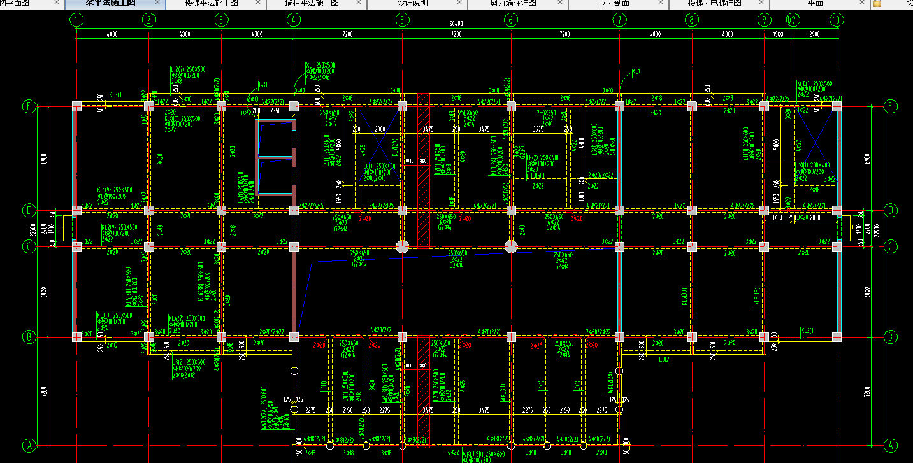
Task: Close the 平面 tab
Action: 861,3
